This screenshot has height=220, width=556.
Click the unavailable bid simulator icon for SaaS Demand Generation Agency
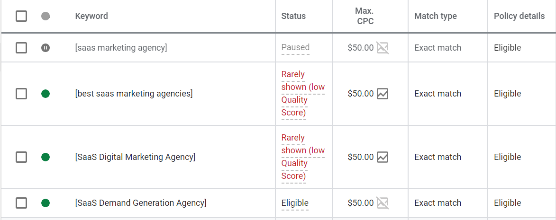pos(383,203)
